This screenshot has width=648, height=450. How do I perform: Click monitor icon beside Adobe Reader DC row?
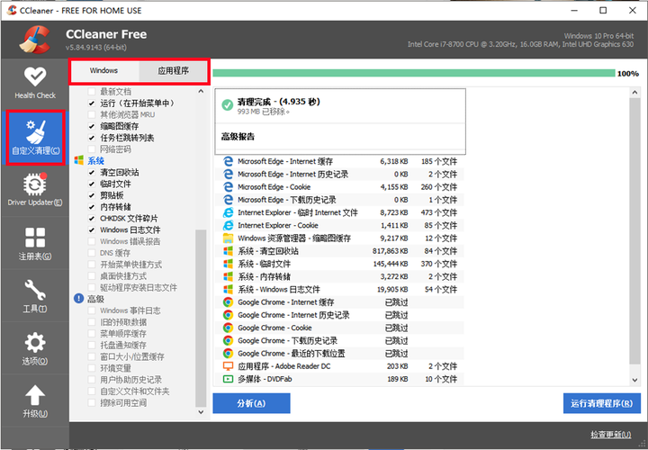228,366
